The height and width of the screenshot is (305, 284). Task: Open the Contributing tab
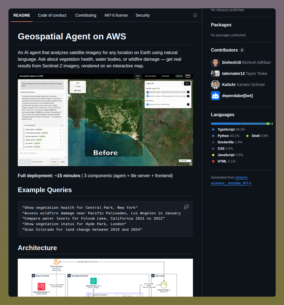click(86, 15)
